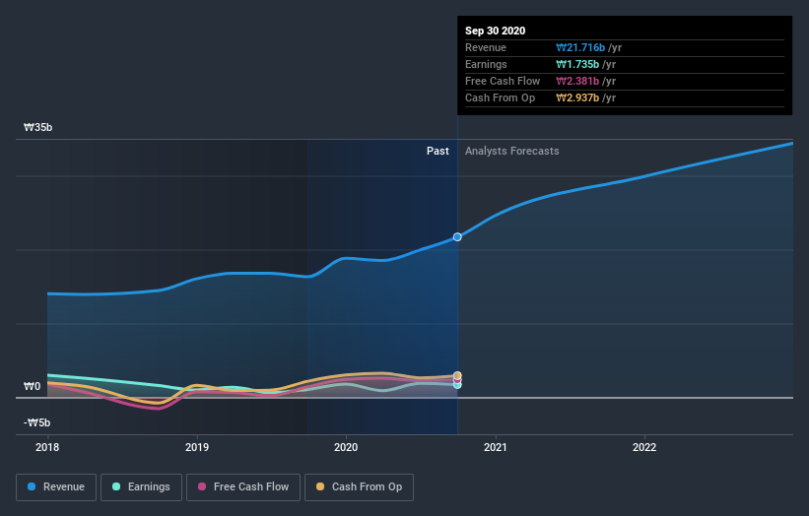Toggle the Revenue legend series
Viewport: 809px width, 516px height.
(x=56, y=486)
